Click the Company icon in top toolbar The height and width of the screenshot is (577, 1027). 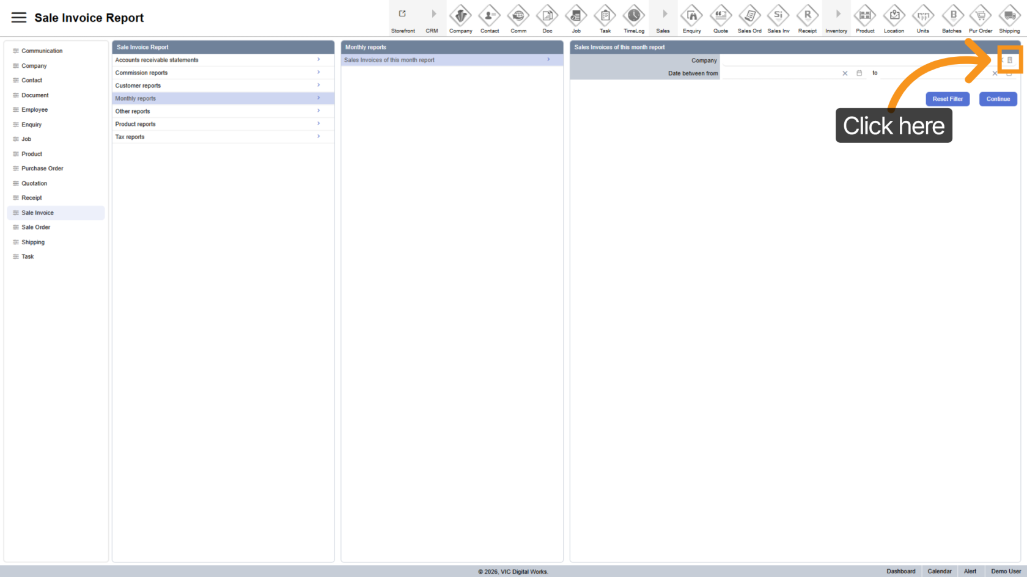(x=460, y=15)
